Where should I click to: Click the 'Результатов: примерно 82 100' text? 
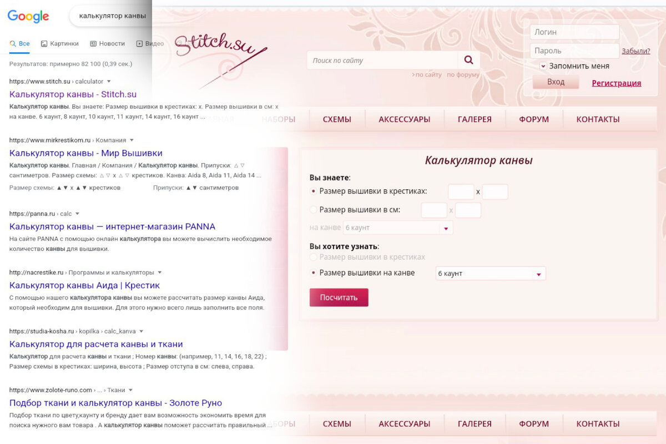click(70, 64)
